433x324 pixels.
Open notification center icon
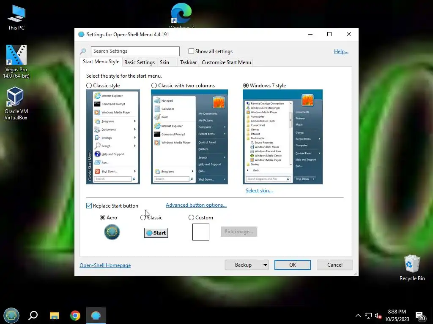421,316
